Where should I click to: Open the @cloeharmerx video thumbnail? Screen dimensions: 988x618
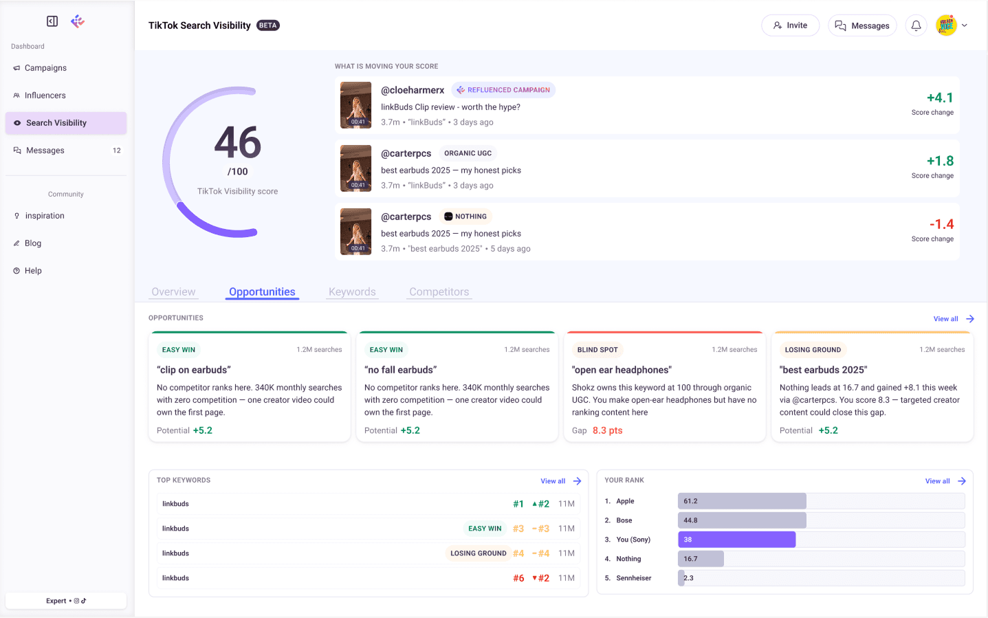pyautogui.click(x=356, y=105)
